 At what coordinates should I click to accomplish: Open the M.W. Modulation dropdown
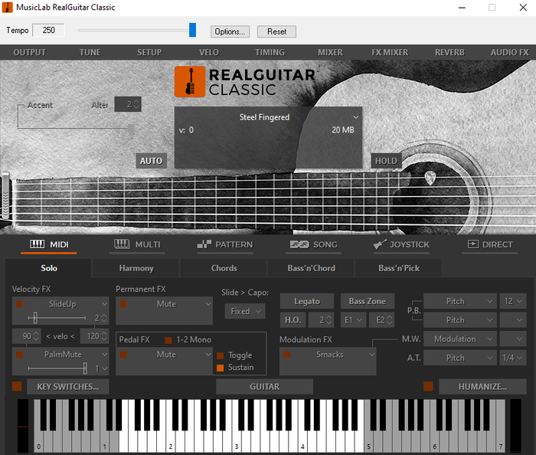tap(459, 339)
